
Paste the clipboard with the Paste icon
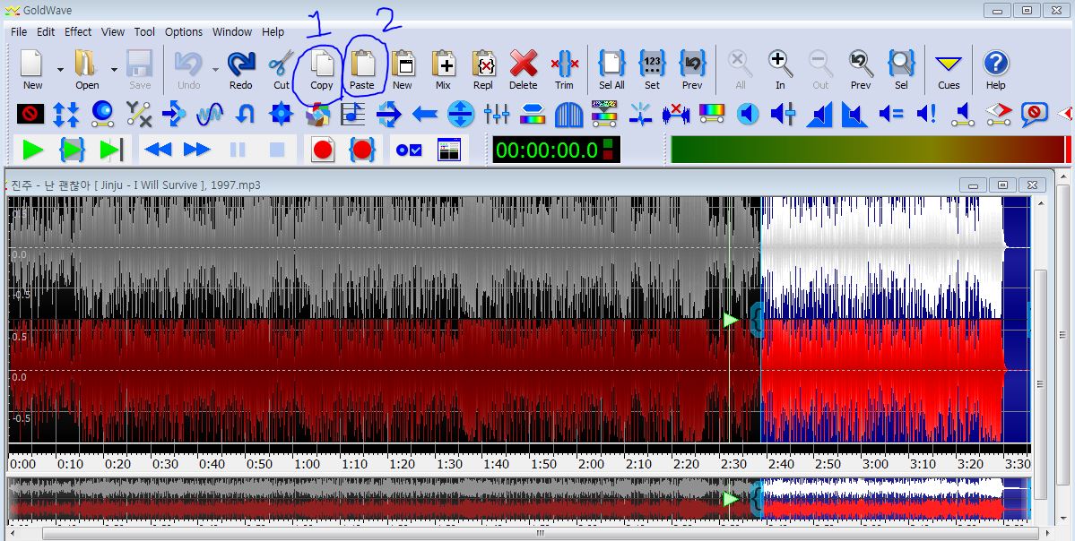pyautogui.click(x=363, y=63)
